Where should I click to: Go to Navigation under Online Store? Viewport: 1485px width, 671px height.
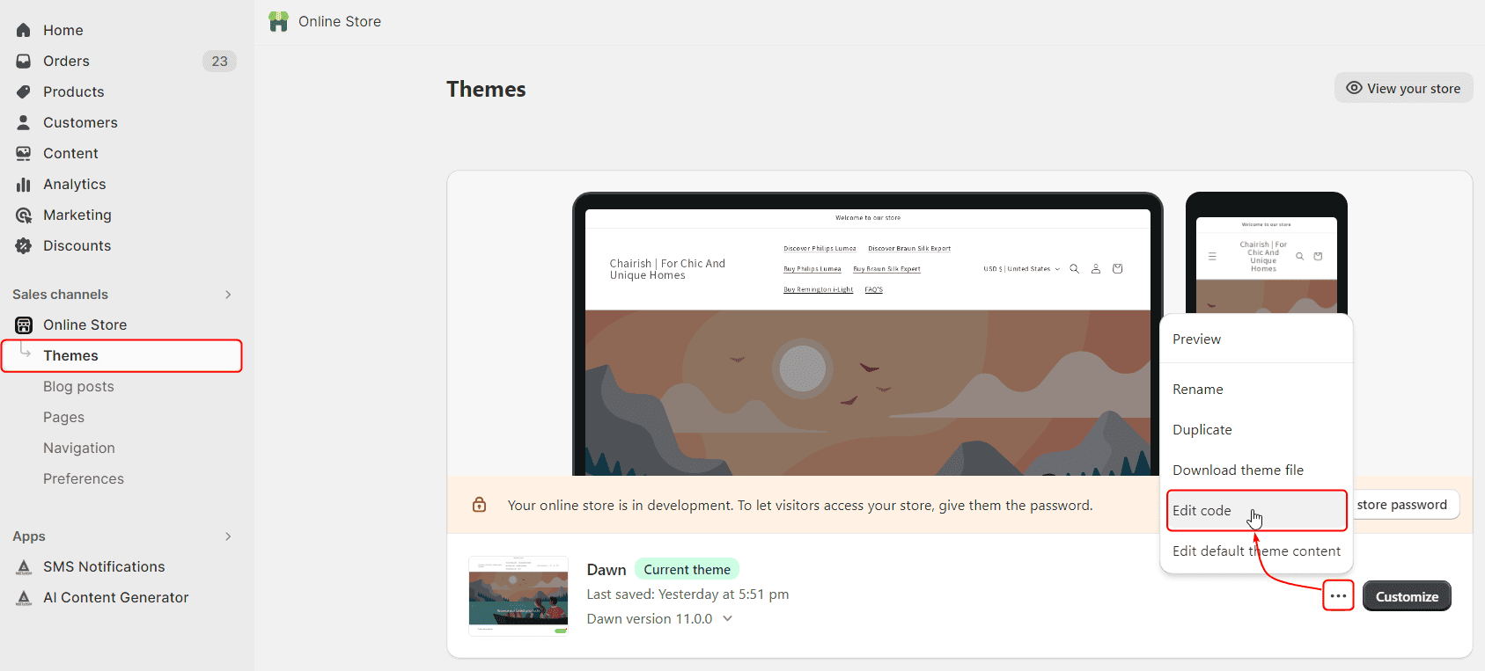point(79,448)
